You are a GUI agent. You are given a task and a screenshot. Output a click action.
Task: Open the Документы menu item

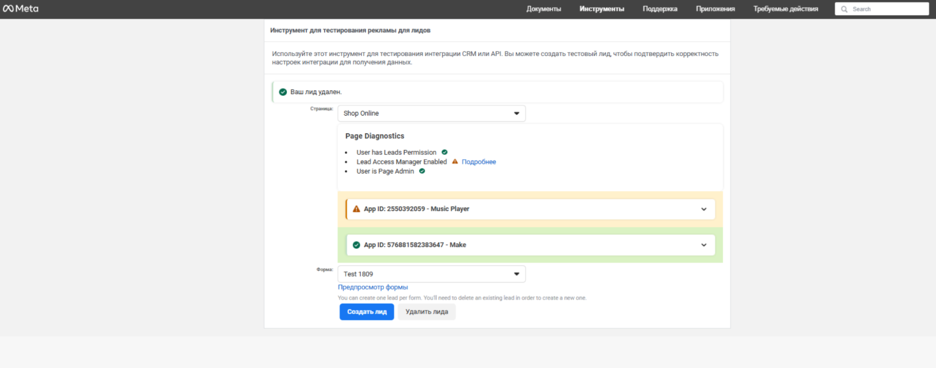[543, 9]
